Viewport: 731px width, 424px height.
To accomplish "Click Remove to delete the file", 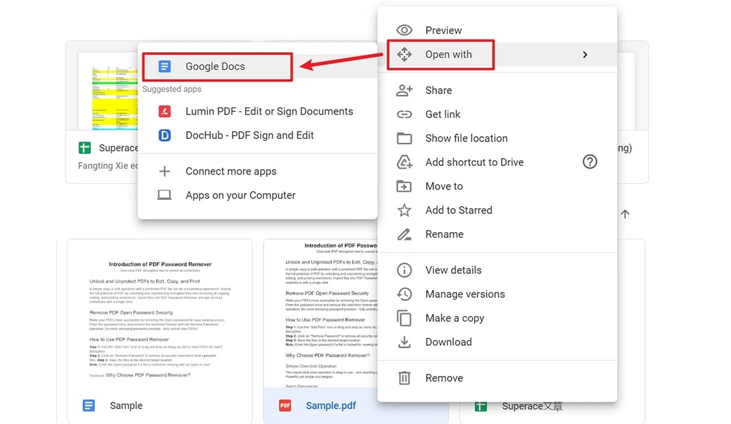I will [445, 377].
